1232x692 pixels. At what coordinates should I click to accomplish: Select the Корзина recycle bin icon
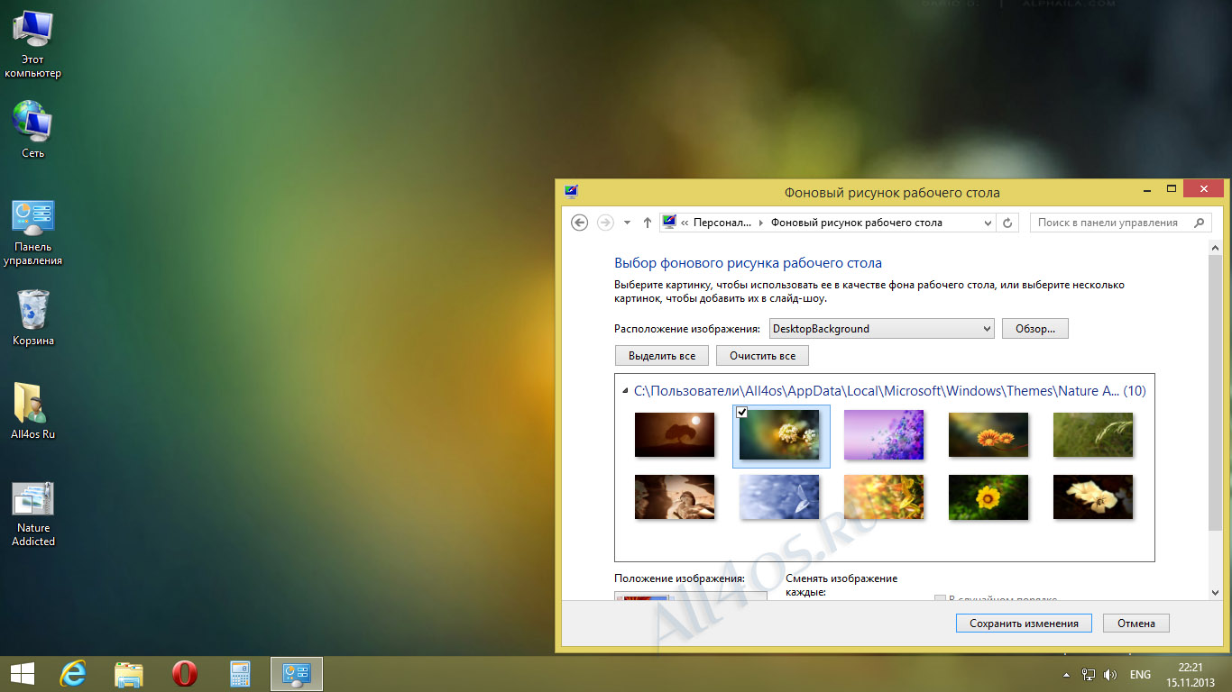(x=32, y=317)
